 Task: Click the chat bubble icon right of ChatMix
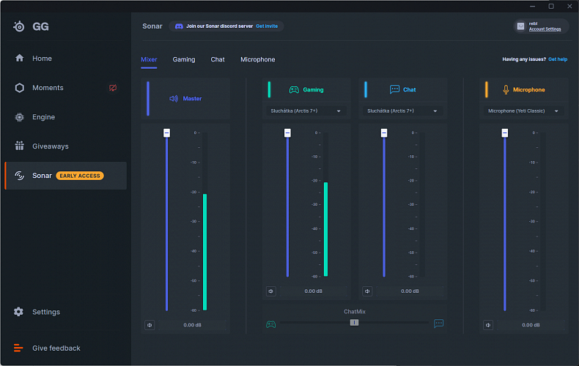coord(439,323)
